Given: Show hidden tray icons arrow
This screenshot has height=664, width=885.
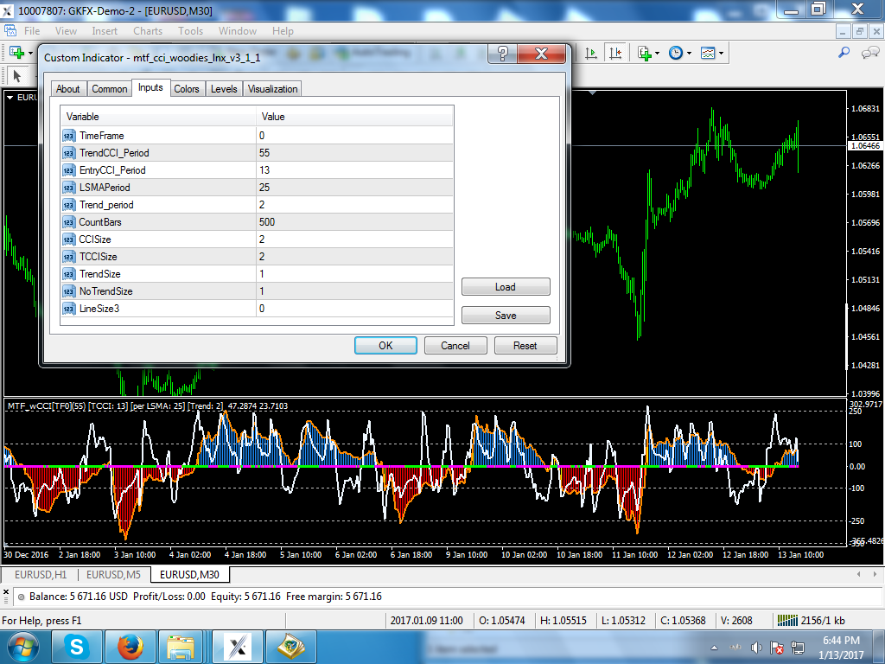Looking at the screenshot, I should (x=715, y=648).
